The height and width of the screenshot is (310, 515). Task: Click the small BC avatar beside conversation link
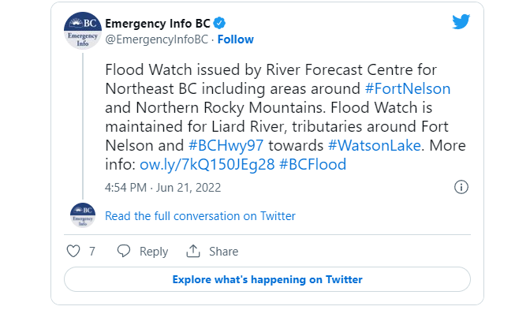click(83, 215)
